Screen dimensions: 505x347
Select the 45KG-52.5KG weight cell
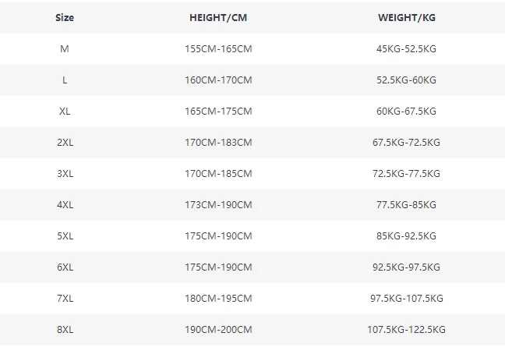click(406, 49)
